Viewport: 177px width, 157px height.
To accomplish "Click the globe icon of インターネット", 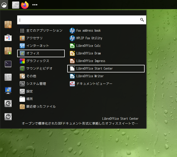I will coord(22,46).
